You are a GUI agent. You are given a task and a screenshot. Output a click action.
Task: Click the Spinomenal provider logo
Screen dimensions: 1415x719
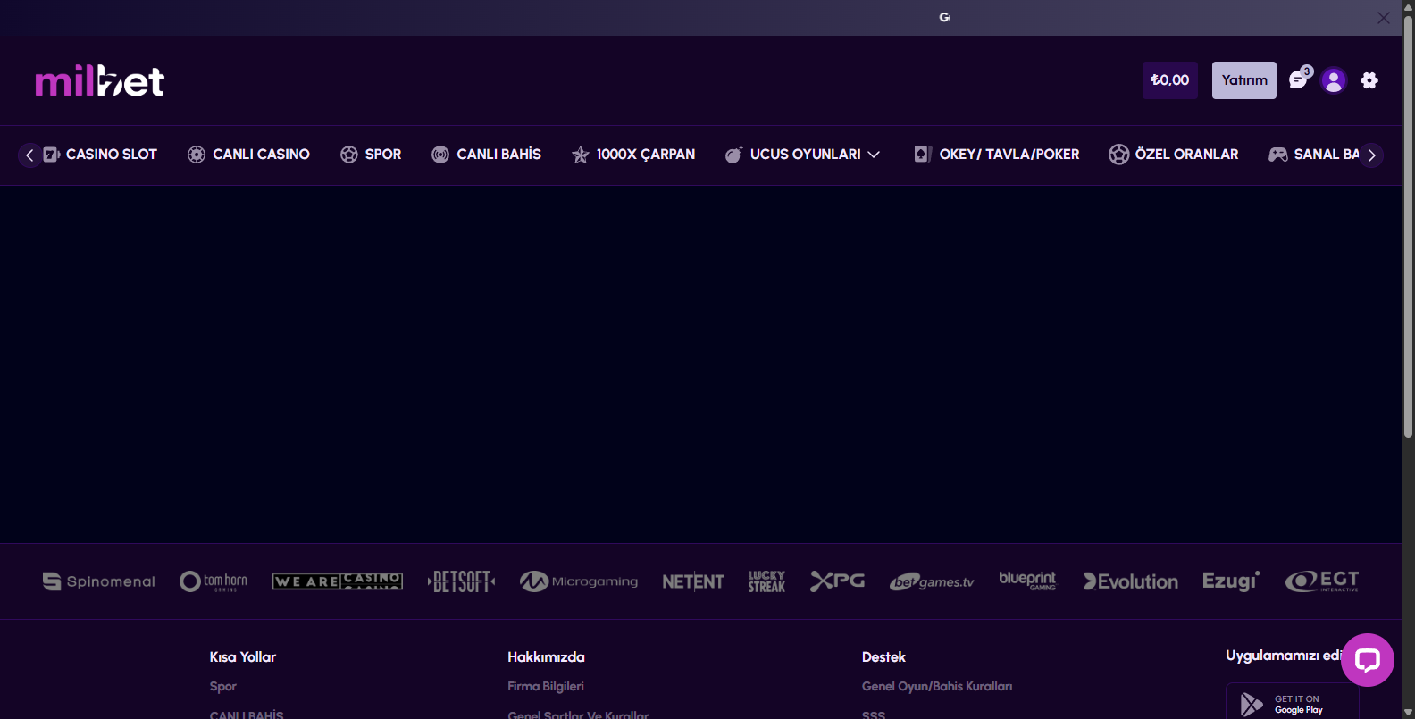coord(99,581)
